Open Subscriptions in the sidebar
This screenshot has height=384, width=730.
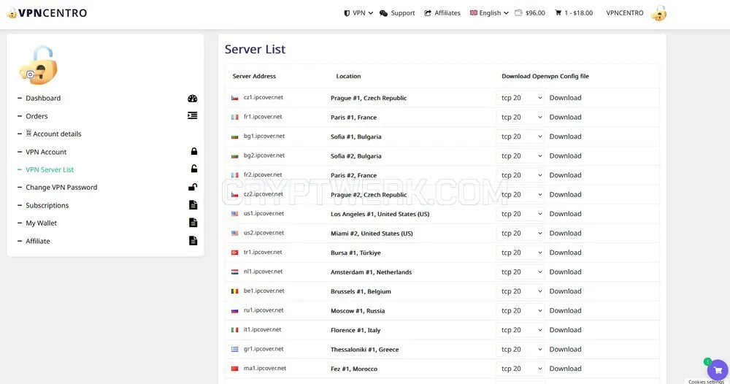tap(47, 205)
